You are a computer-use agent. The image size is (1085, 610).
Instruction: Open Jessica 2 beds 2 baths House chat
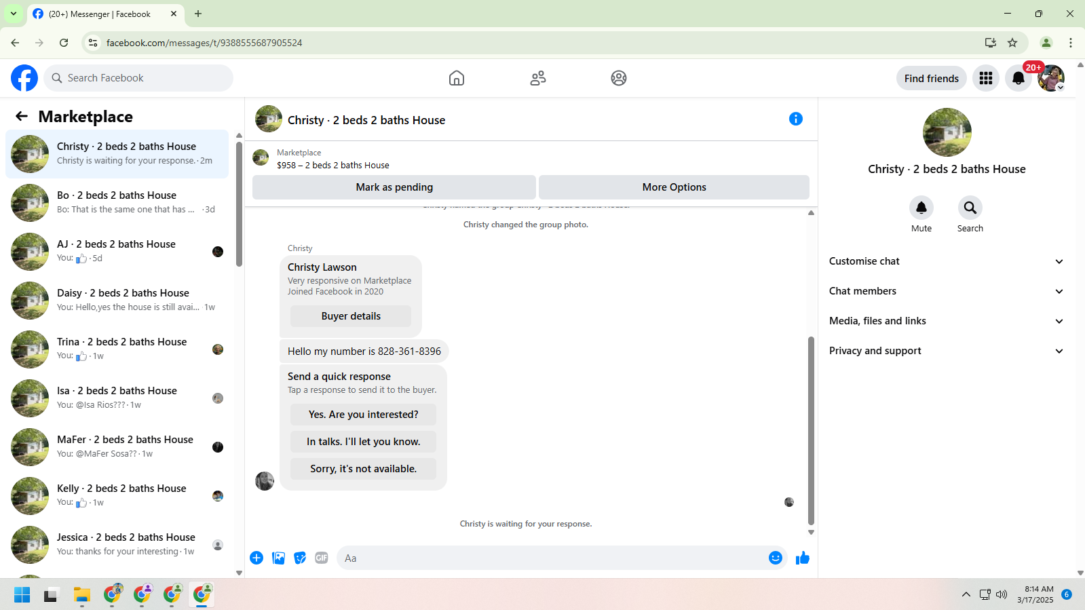117,545
